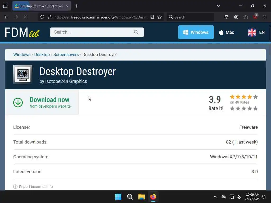Open the Isotope244 Graphics developer link

point(66,81)
